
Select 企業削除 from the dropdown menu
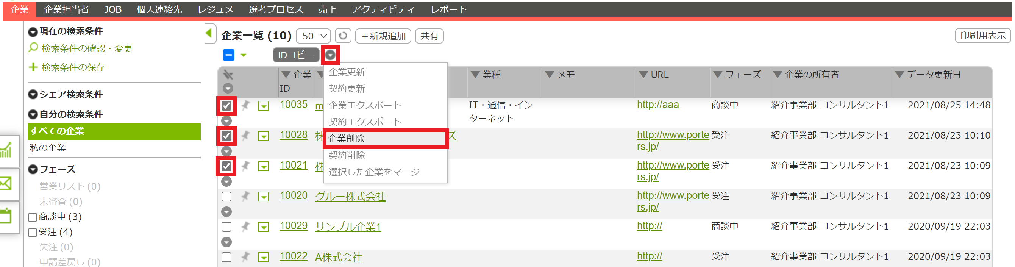click(x=385, y=139)
